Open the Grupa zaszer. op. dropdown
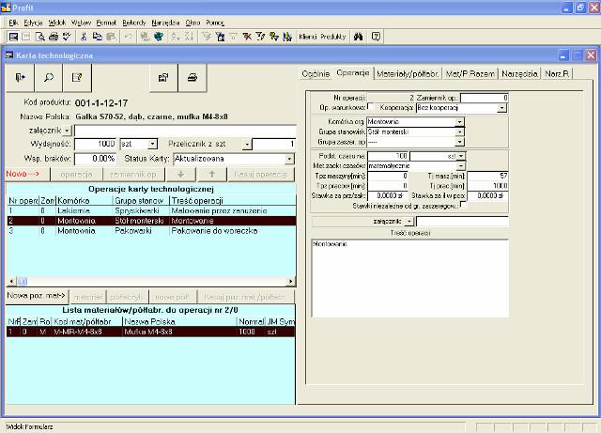The height and width of the screenshot is (433, 601). (x=459, y=142)
